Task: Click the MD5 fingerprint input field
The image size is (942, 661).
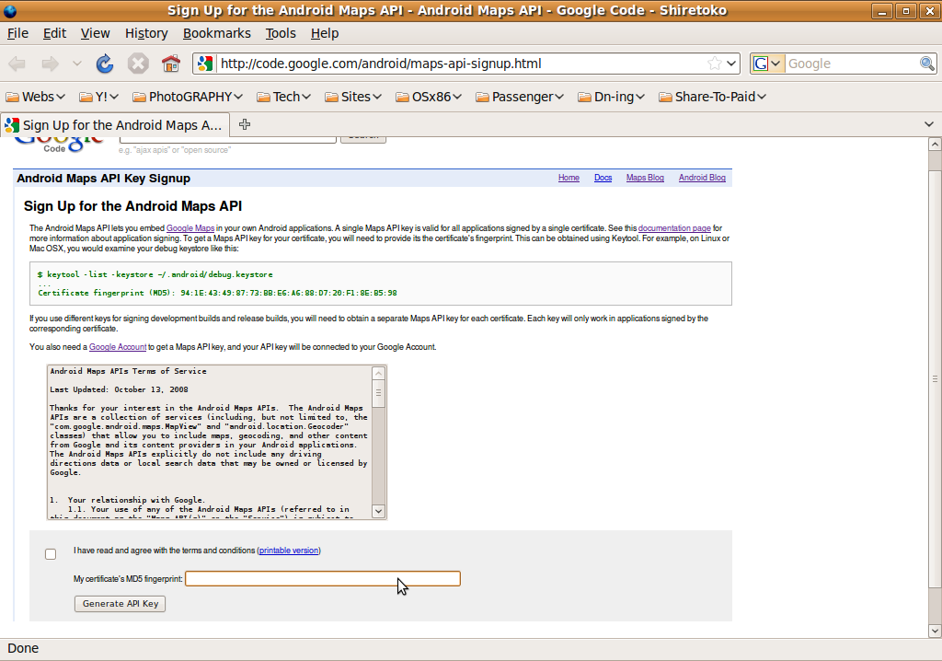Action: pos(323,578)
